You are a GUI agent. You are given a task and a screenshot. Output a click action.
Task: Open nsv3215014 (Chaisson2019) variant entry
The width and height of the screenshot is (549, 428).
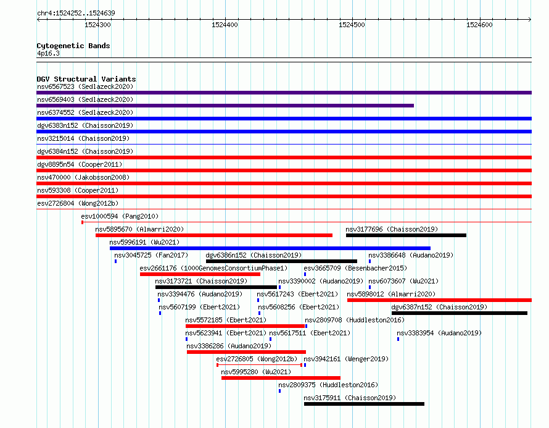pos(83,138)
